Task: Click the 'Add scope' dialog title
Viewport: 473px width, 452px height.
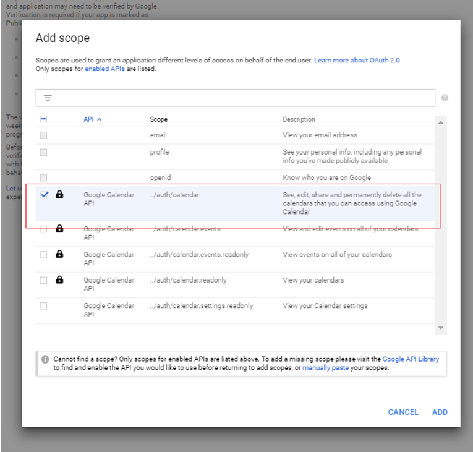Action: pos(62,38)
